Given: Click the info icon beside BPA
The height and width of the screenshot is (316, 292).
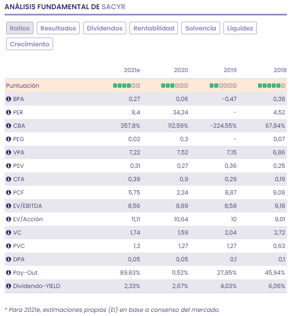Looking at the screenshot, I should (8, 99).
